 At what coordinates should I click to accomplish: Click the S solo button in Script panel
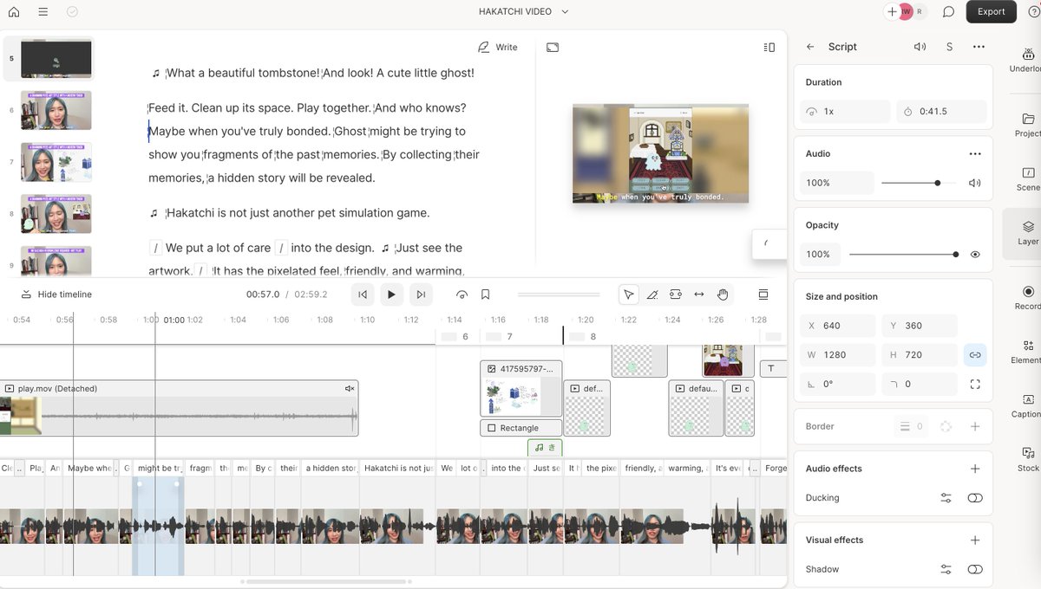point(949,47)
